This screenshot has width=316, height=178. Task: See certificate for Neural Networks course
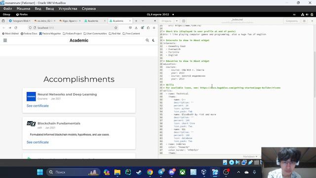(x=38, y=106)
